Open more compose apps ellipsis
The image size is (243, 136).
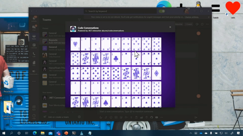tap(162, 118)
